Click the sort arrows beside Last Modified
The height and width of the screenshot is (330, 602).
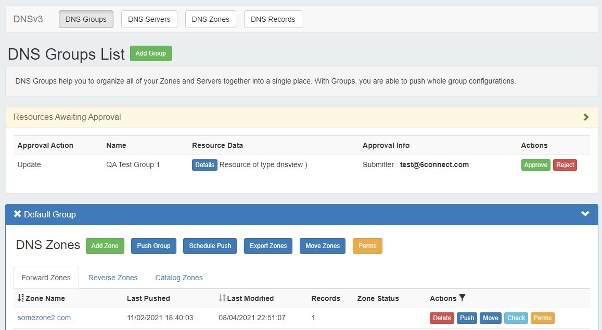tap(222, 298)
